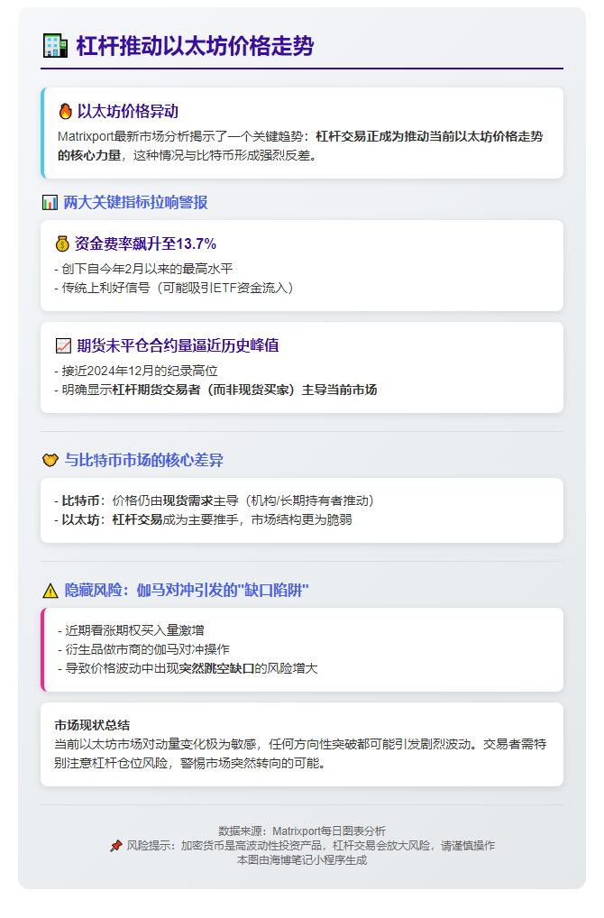Image resolution: width=604 pixels, height=918 pixels.
Task: Click the Matrixport intro paragraph in the first card
Action: pyautogui.click(x=300, y=146)
